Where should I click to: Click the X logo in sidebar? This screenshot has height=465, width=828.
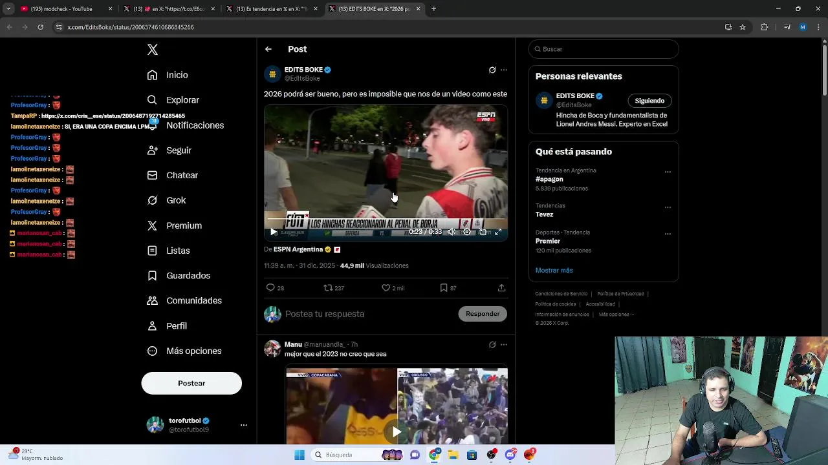(x=153, y=50)
